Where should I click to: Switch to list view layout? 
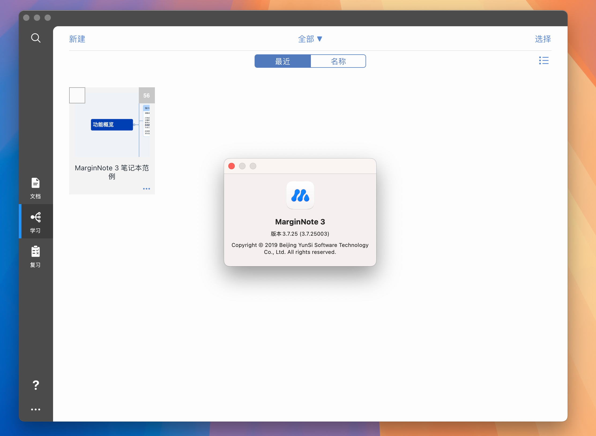tap(544, 61)
